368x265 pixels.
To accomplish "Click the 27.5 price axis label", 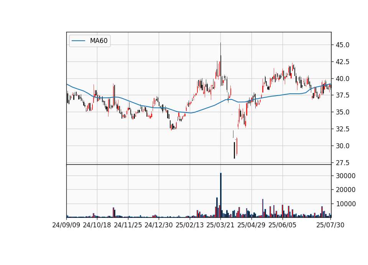I will pyautogui.click(x=342, y=163).
